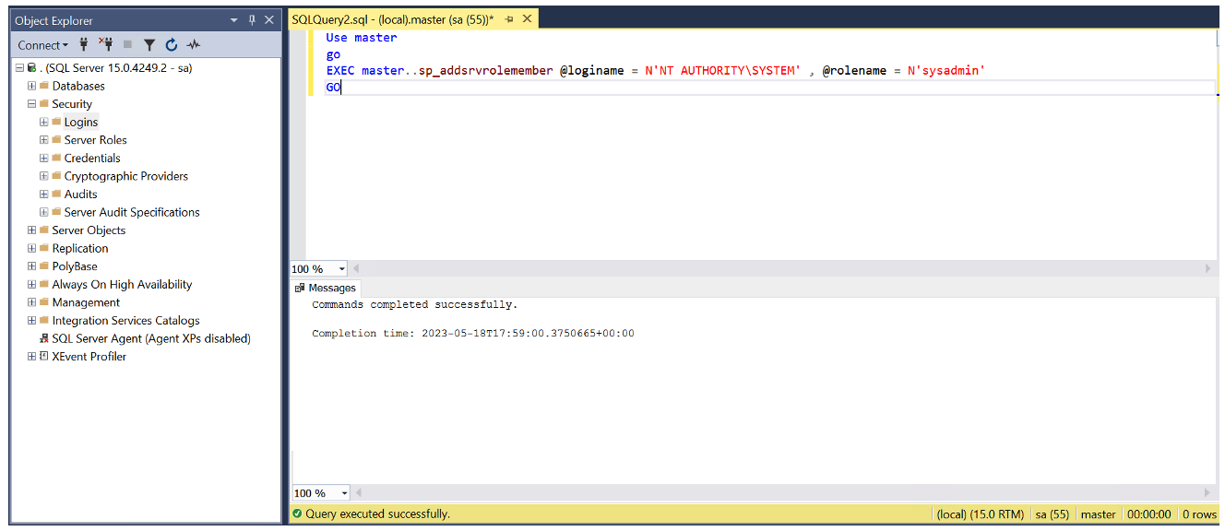Open the Messages pane 100 % zoom dropdown
The height and width of the screenshot is (531, 1225).
point(344,493)
